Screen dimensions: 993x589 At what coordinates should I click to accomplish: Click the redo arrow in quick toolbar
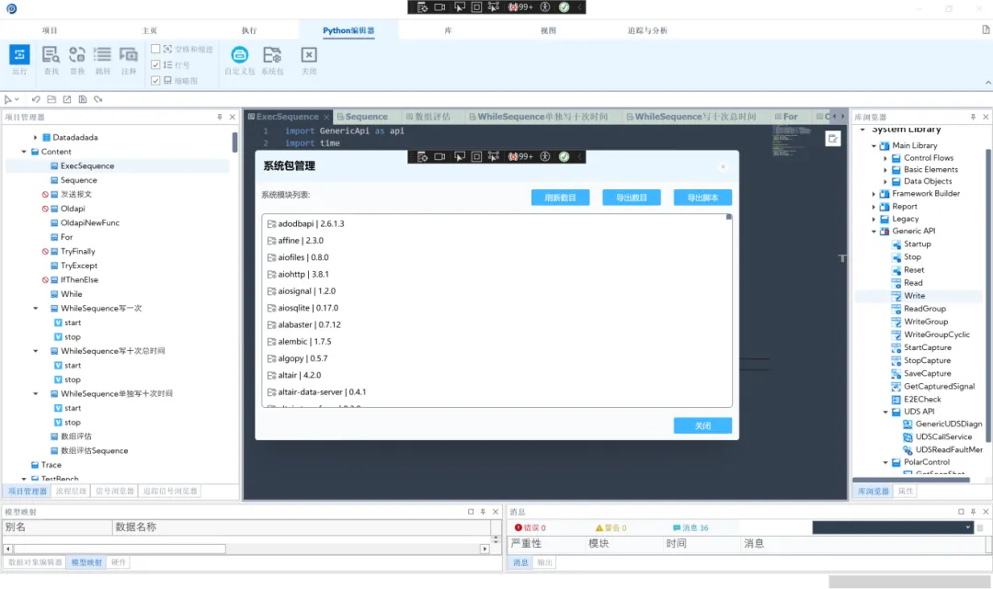98,99
